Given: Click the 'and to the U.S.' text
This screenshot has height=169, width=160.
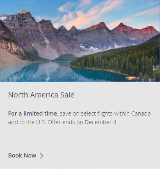Looking at the screenshot, I should coord(27,122).
